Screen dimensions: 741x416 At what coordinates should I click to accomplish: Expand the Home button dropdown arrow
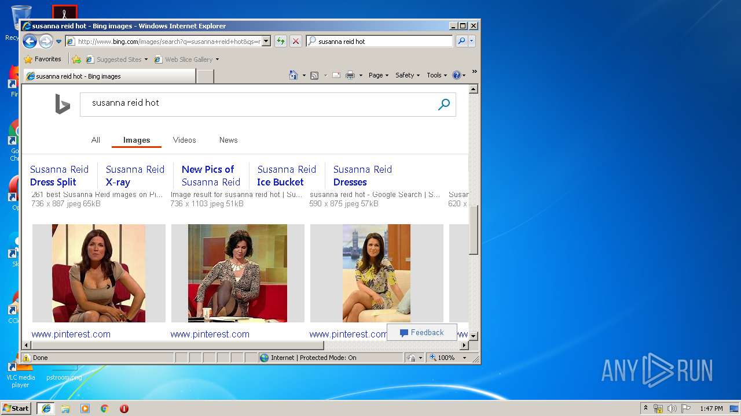click(x=304, y=75)
